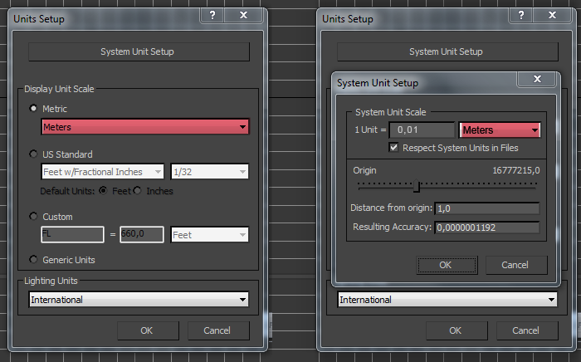Close the left Units Setup window
The height and width of the screenshot is (362, 581).
point(244,15)
